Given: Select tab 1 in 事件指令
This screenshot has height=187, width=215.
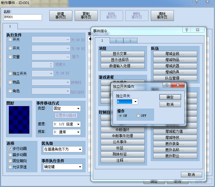Looking at the screenshot, I should 102,40.
